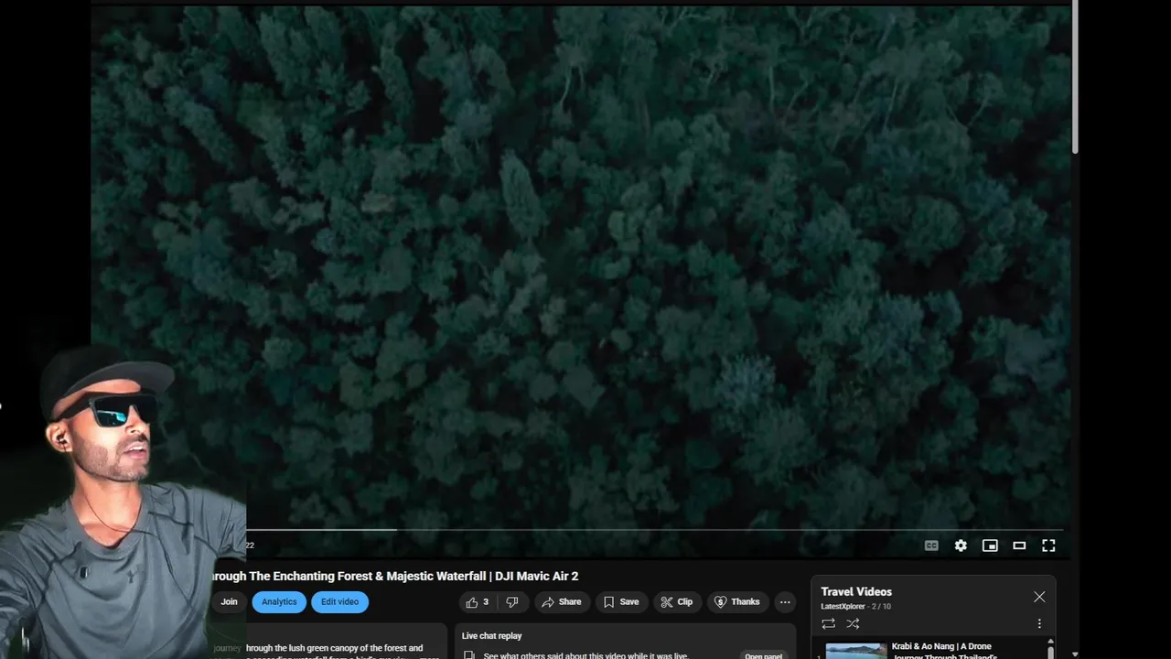Viewport: 1171px width, 659px height.
Task: Toggle shuffle playlist
Action: click(853, 623)
